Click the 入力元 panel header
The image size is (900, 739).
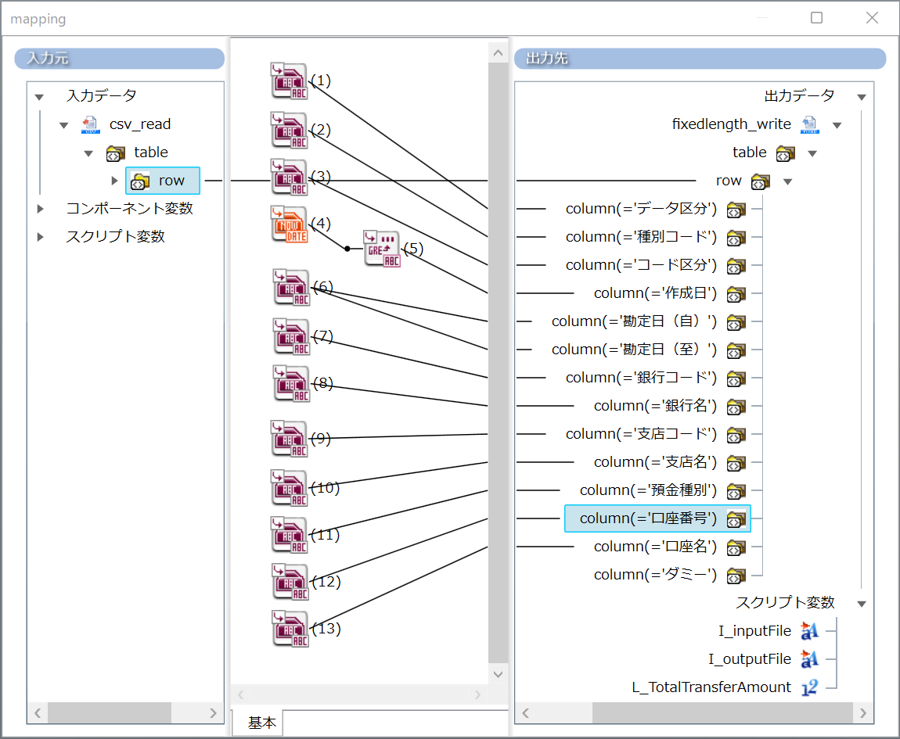120,59
